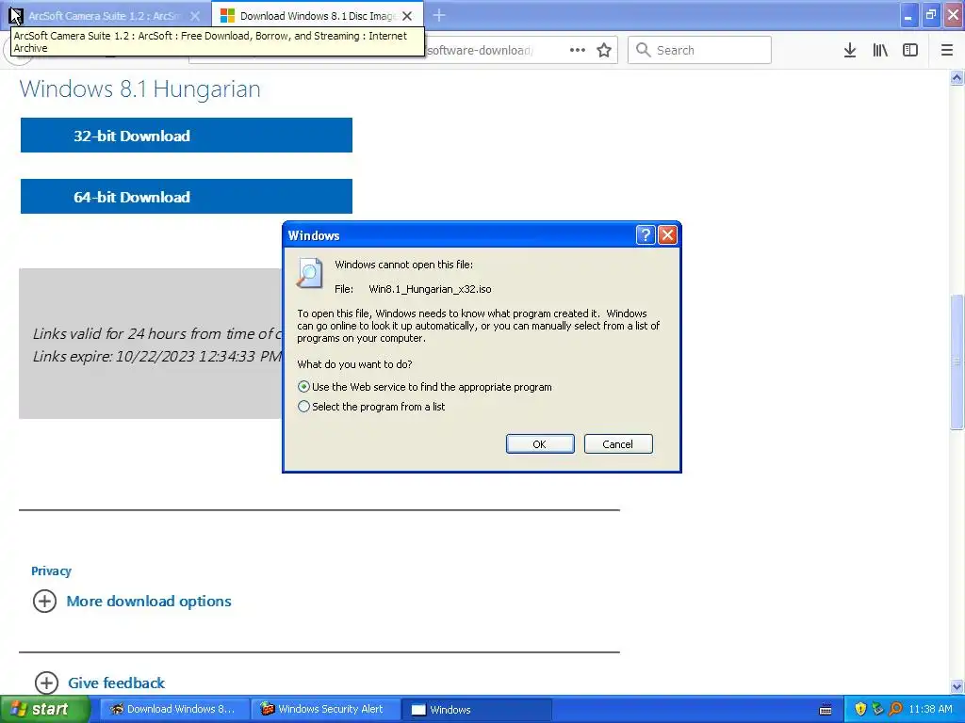Click the software-download URL in the address bar
Image resolution: width=965 pixels, height=723 pixels.
tap(480, 51)
